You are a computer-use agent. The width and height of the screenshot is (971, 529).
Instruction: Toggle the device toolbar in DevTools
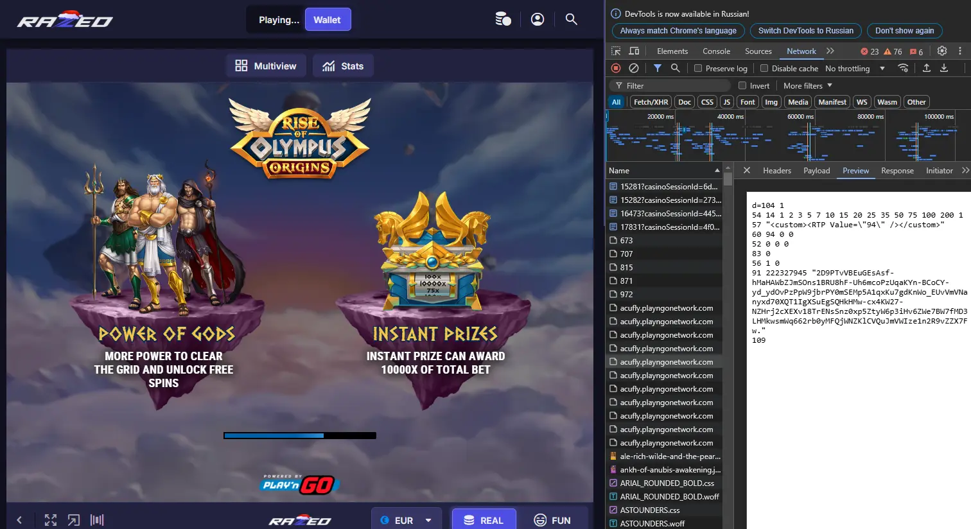[634, 51]
